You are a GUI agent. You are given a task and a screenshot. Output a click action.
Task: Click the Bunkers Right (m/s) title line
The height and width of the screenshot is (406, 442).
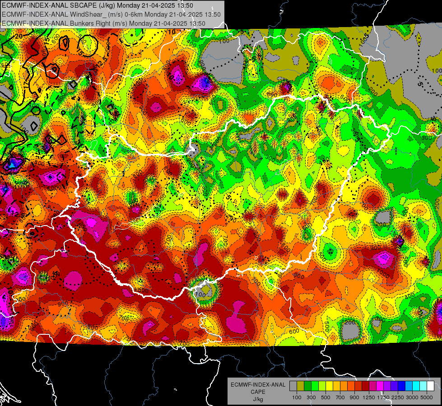tap(103, 23)
